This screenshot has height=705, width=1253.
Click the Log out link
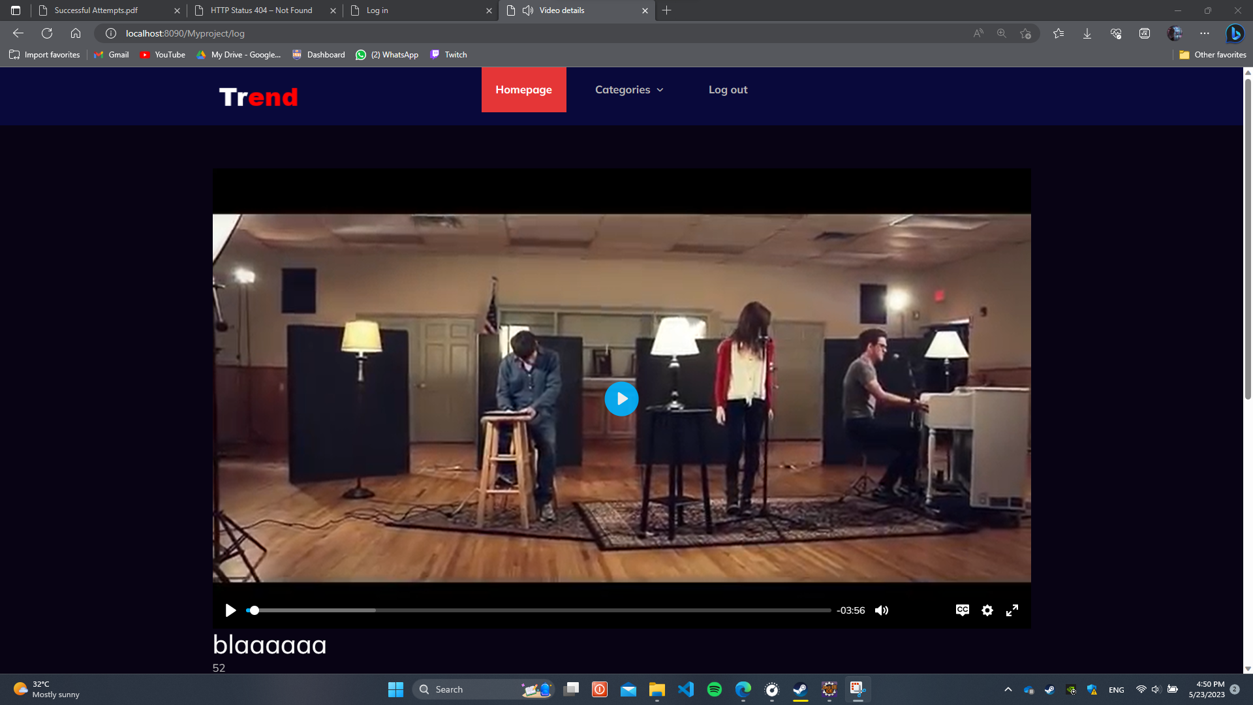(x=728, y=89)
